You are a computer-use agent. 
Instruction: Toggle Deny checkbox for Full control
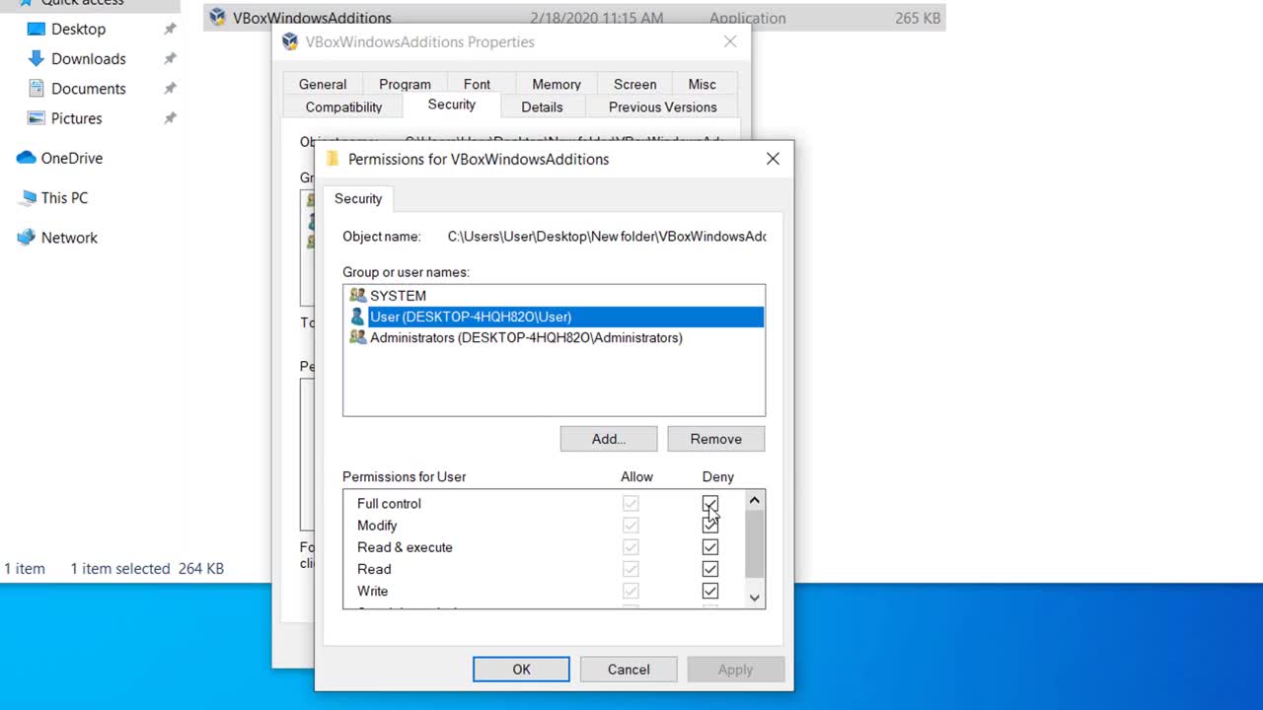coord(710,504)
